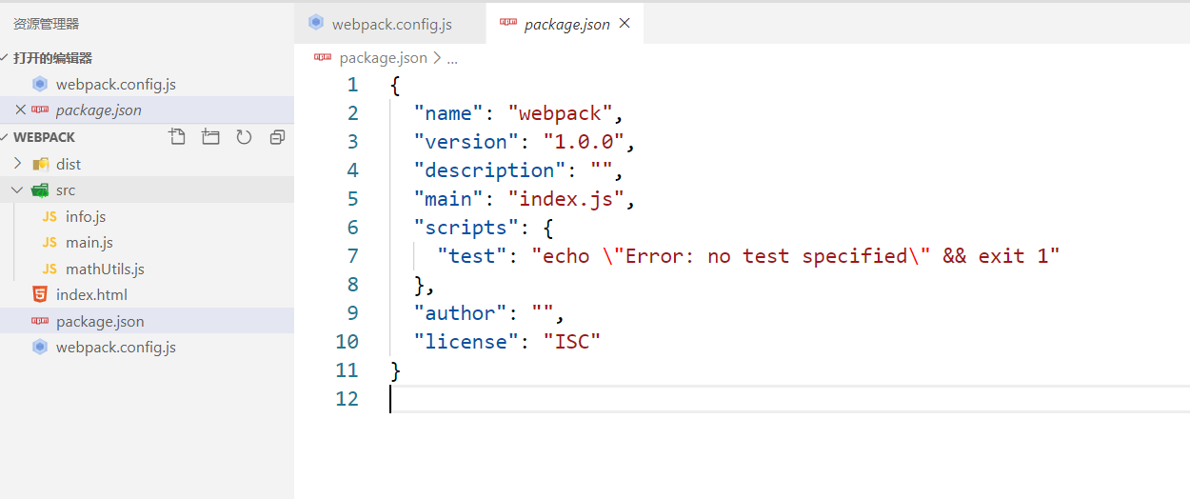Close package.json in open editors list
This screenshot has height=499, width=1190.
(x=20, y=110)
